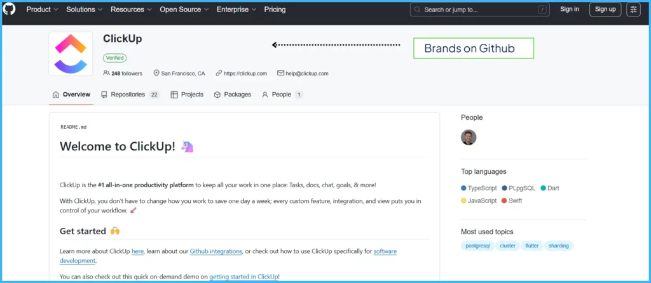
Task: Expand the Solutions dropdown
Action: click(x=85, y=9)
